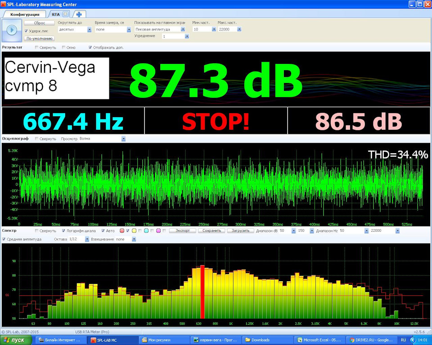The width and height of the screenshot is (432, 345).
Task: Open кервин вега taskbar window
Action: click(x=216, y=340)
